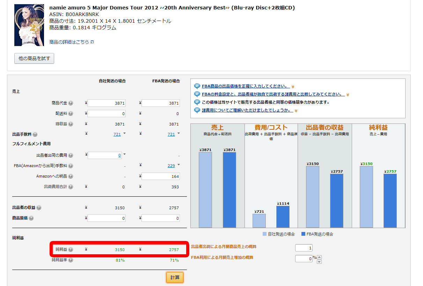
Task: Click profit rate value '81%'
Action: coord(120,260)
